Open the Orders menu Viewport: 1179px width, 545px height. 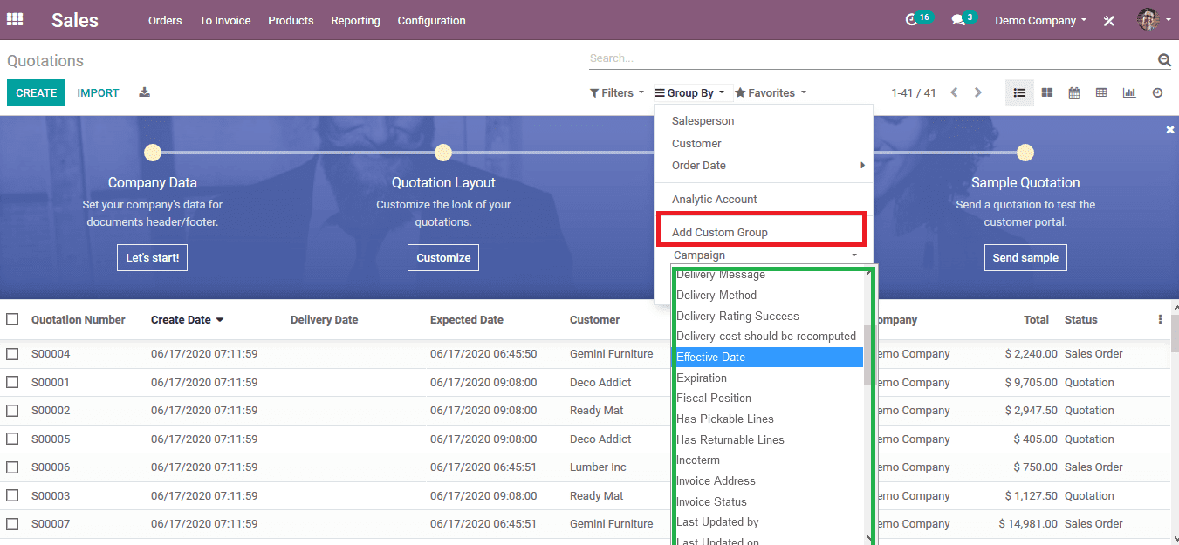point(165,20)
